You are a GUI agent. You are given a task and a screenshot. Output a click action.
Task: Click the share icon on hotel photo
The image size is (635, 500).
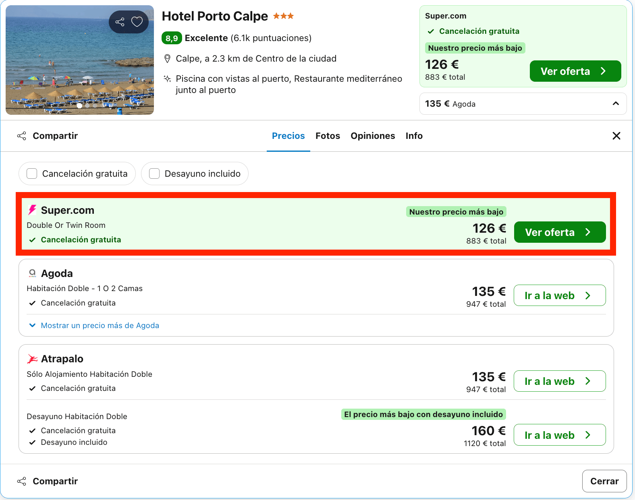[x=120, y=22]
